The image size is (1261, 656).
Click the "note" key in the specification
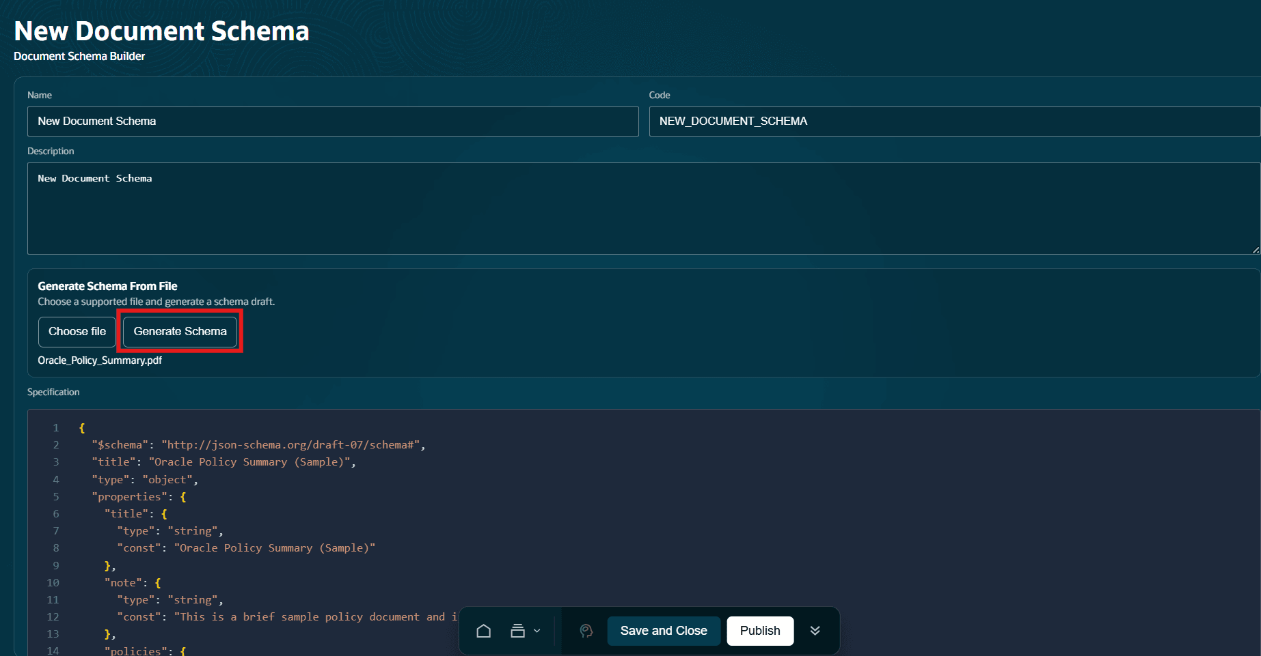pos(123,583)
